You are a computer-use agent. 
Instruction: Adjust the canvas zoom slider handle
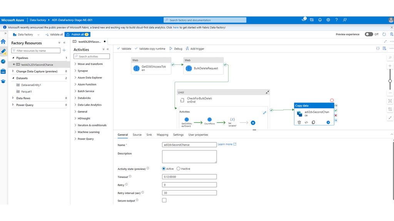tap(390, 81)
